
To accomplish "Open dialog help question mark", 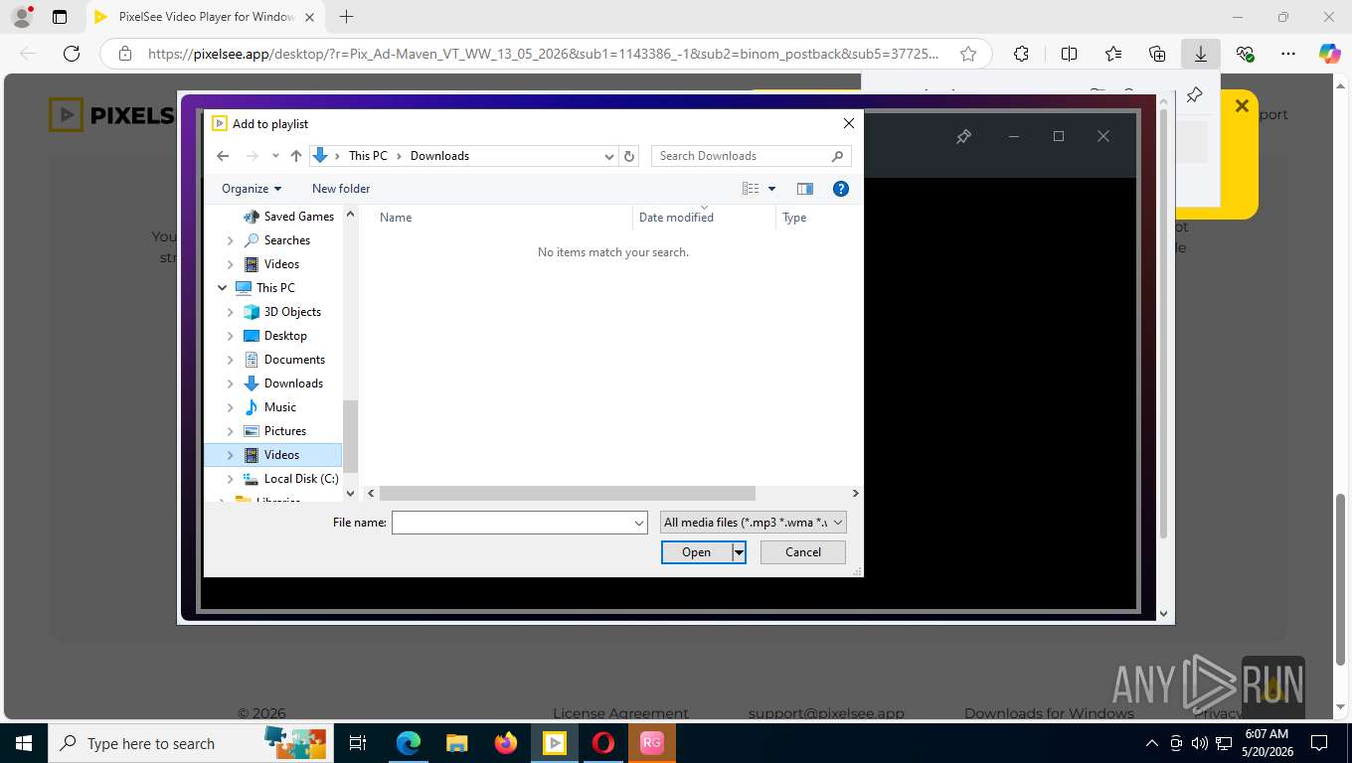I will [841, 189].
